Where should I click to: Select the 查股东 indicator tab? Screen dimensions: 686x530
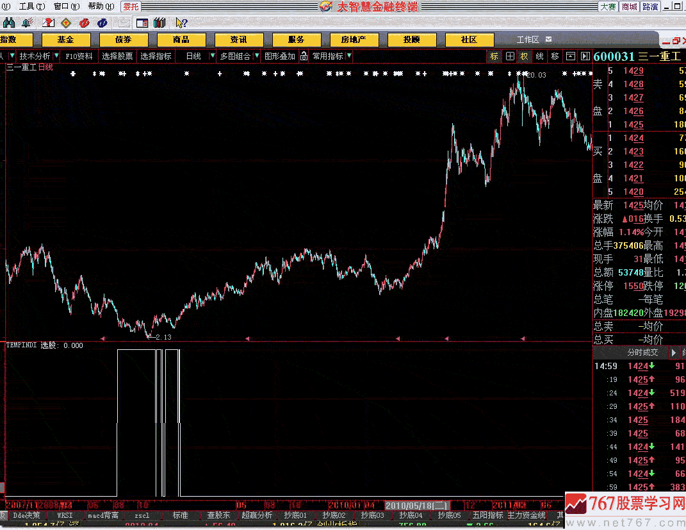[218, 515]
